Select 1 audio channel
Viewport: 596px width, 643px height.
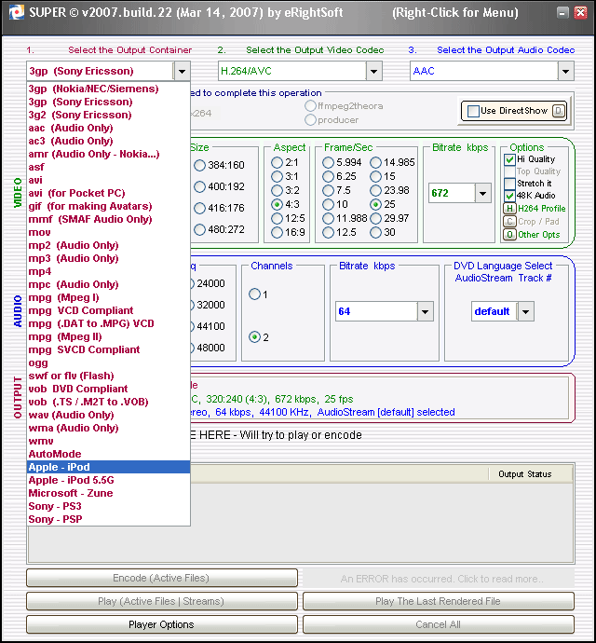click(x=254, y=294)
